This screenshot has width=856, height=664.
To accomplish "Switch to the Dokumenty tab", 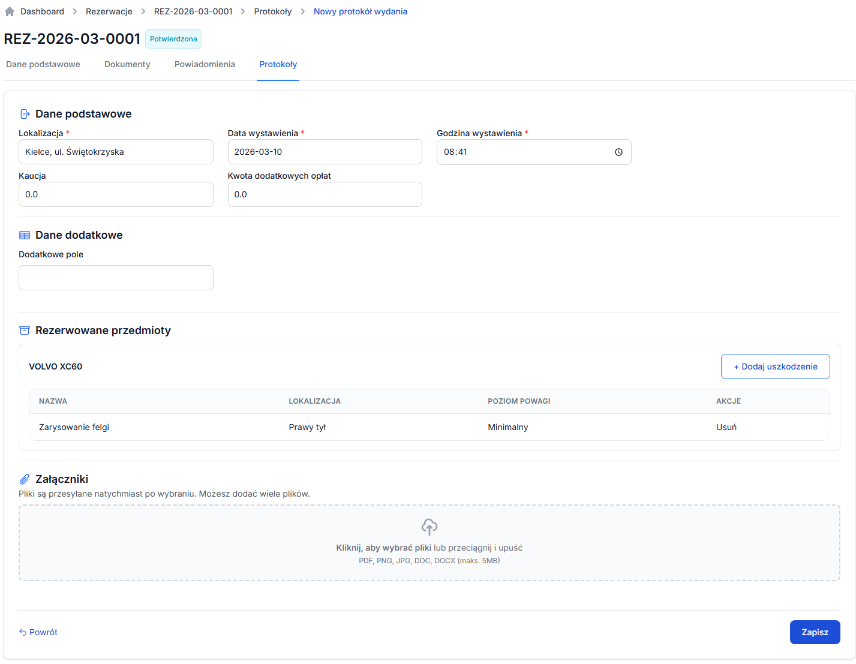I will coord(127,64).
